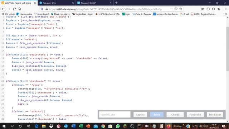Viewport: 229px width, 129px height.
Task: Open Cortana circle on taskbar
Action: [20, 126]
